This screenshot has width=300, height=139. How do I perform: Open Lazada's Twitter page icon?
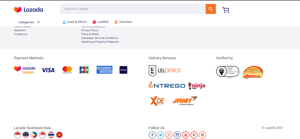[x=161, y=135]
